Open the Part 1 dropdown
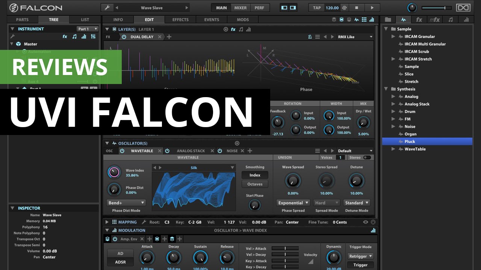 pos(88,29)
